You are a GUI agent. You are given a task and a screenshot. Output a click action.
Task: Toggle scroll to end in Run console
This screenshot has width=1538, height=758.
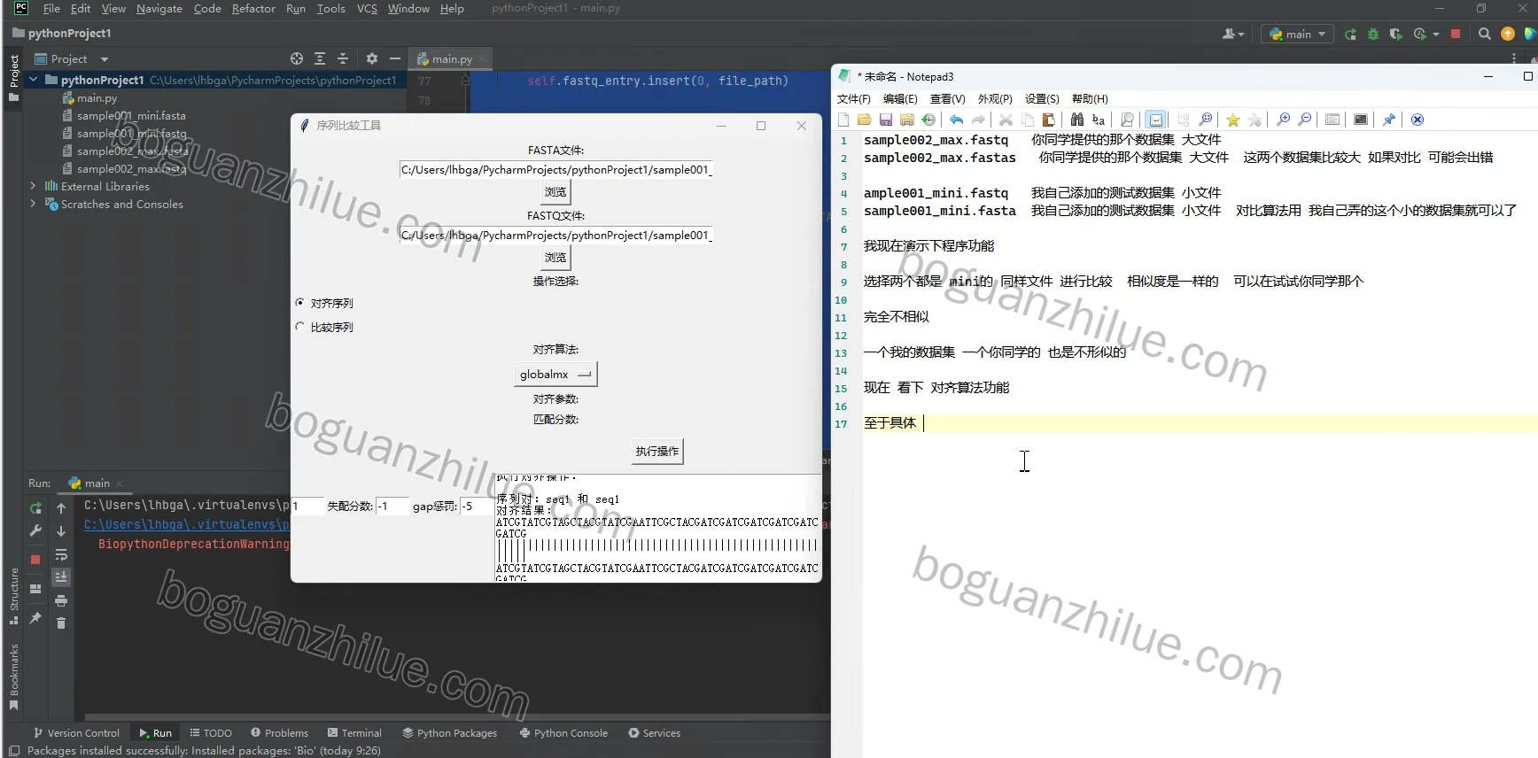pyautogui.click(x=61, y=577)
